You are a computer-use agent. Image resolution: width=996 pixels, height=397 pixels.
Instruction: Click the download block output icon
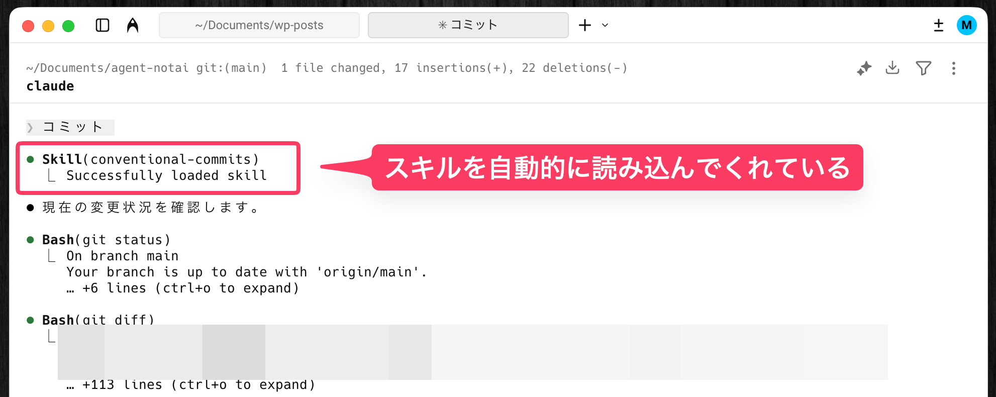pyautogui.click(x=892, y=68)
